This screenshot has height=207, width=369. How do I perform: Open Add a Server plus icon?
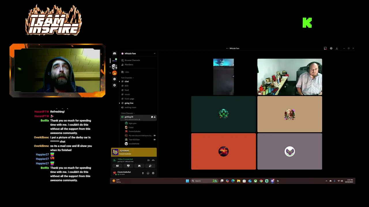tap(114, 79)
